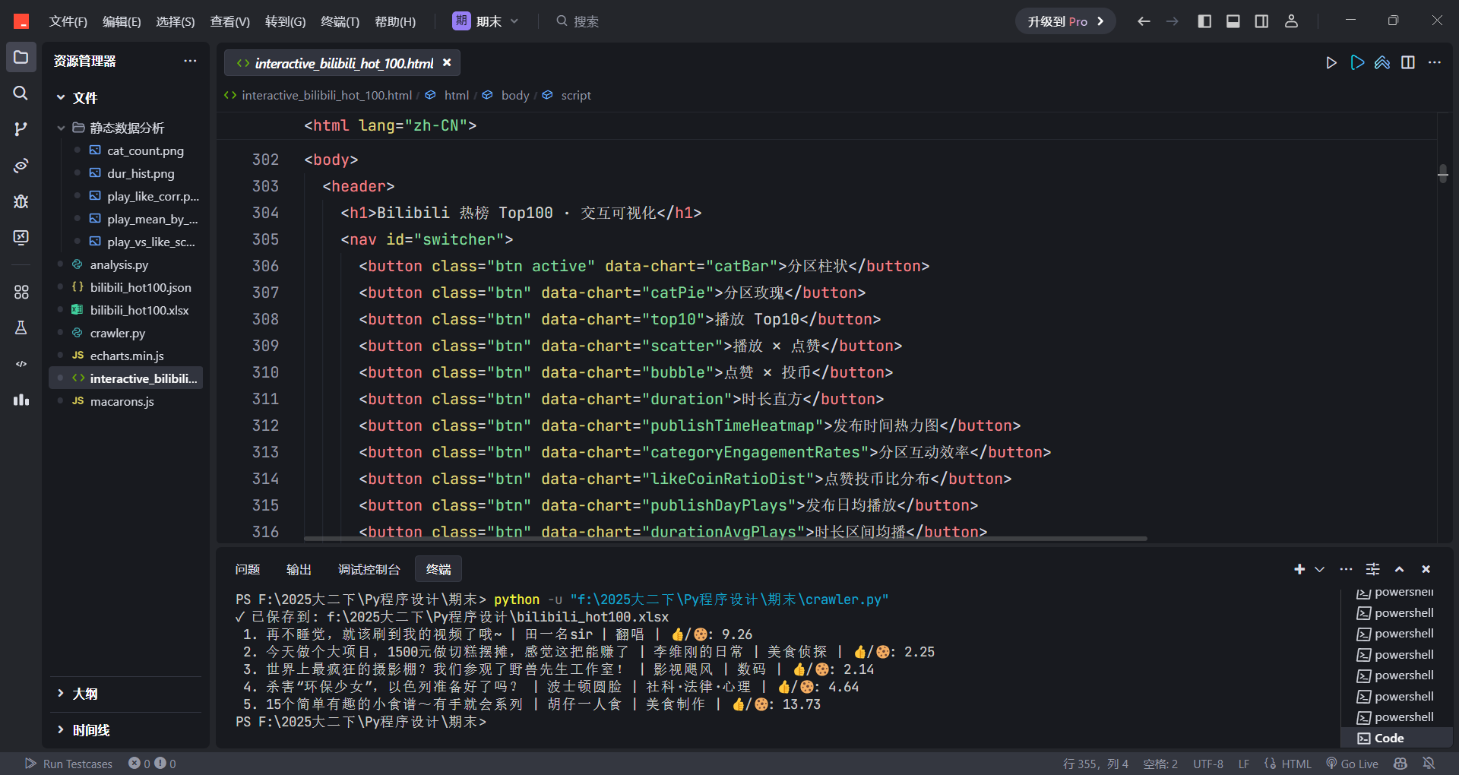Open the 编辑(E) menu
The image size is (1459, 775).
(122, 21)
